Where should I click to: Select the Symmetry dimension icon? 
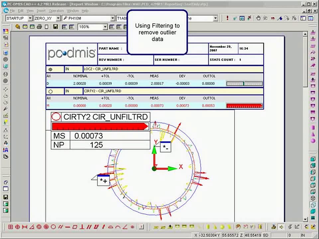(132, 227)
